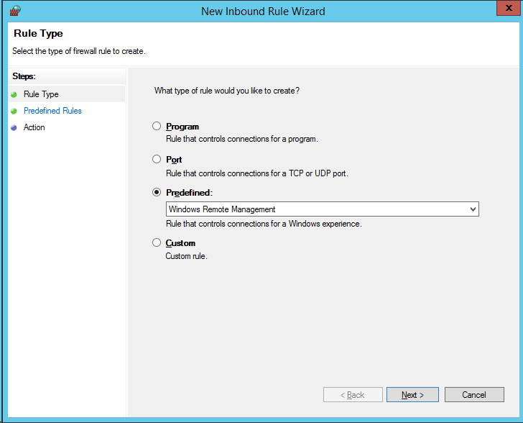The image size is (523, 423).
Task: Open the Windows Remote Management combo box
Action: (316, 209)
